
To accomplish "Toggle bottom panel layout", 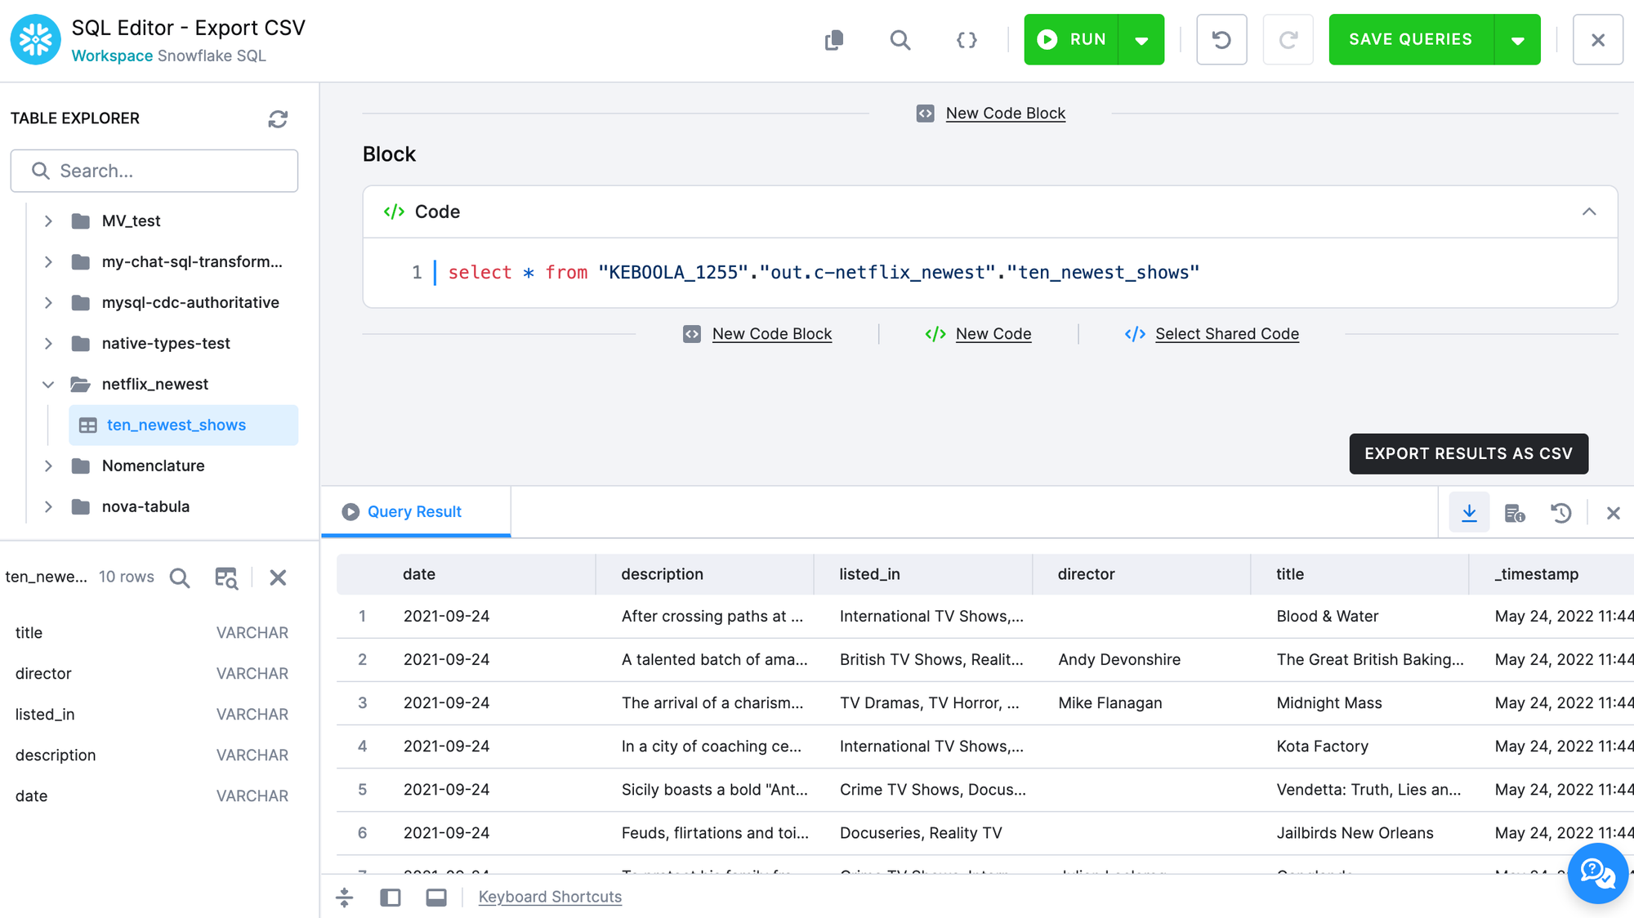I will click(x=436, y=896).
